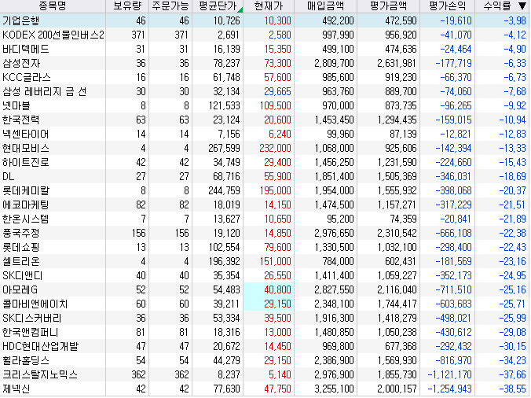
Task: Click the 보유량 column header
Action: pyautogui.click(x=127, y=6)
